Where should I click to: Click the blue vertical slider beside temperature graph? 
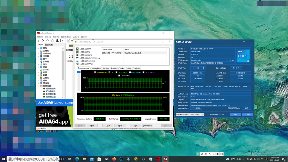click(x=79, y=72)
